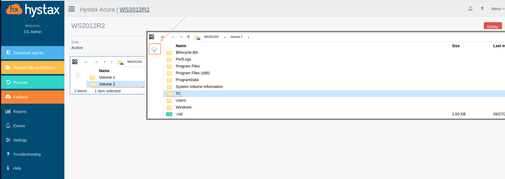The image size is (505, 179).
Task: Click the up arrow in large file browser
Action: point(188,37)
